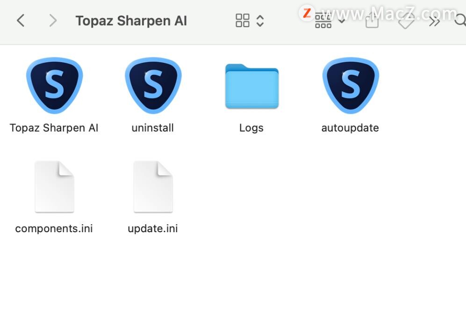466x331 pixels.
Task: Select the Topaz Sharpen AI app icon
Action: coord(54,85)
